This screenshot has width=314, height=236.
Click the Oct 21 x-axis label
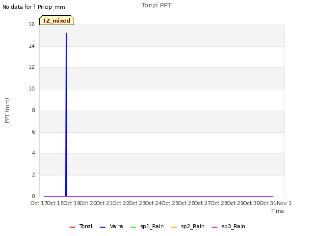[105, 203]
